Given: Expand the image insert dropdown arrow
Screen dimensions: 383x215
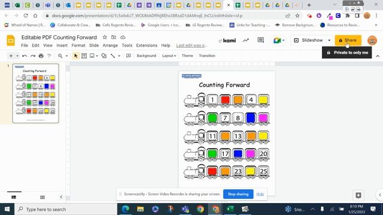Looking at the screenshot, I should (x=97, y=56).
